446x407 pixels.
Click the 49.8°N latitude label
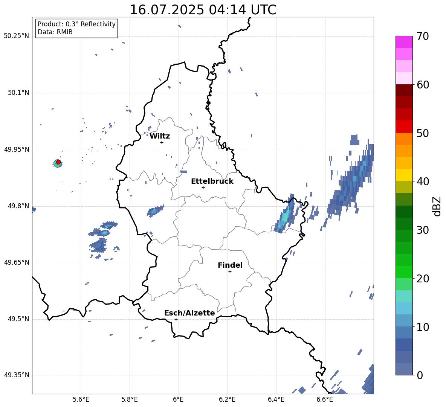click(x=18, y=206)
